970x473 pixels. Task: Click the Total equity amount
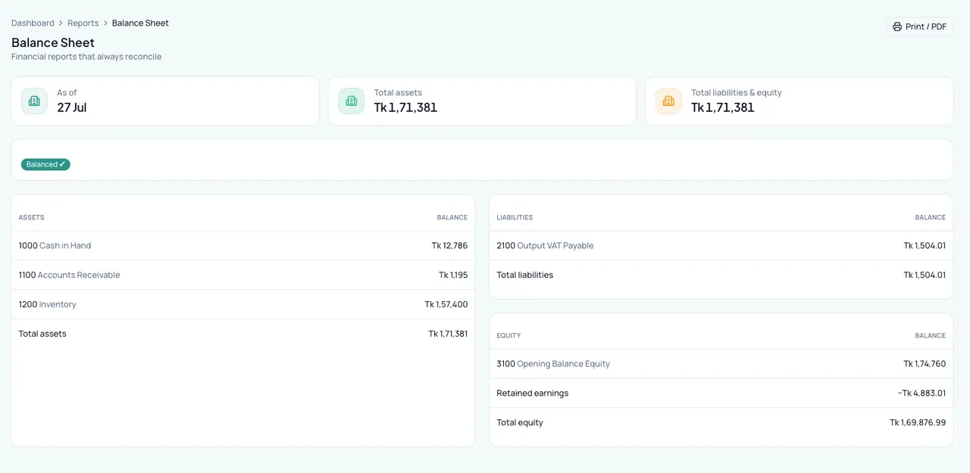(x=918, y=422)
